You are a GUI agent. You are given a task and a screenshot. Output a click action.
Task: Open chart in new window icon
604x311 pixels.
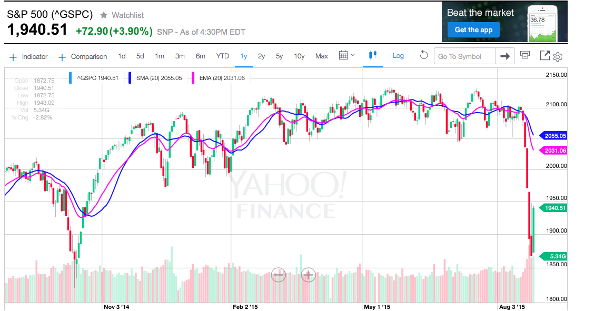point(544,55)
